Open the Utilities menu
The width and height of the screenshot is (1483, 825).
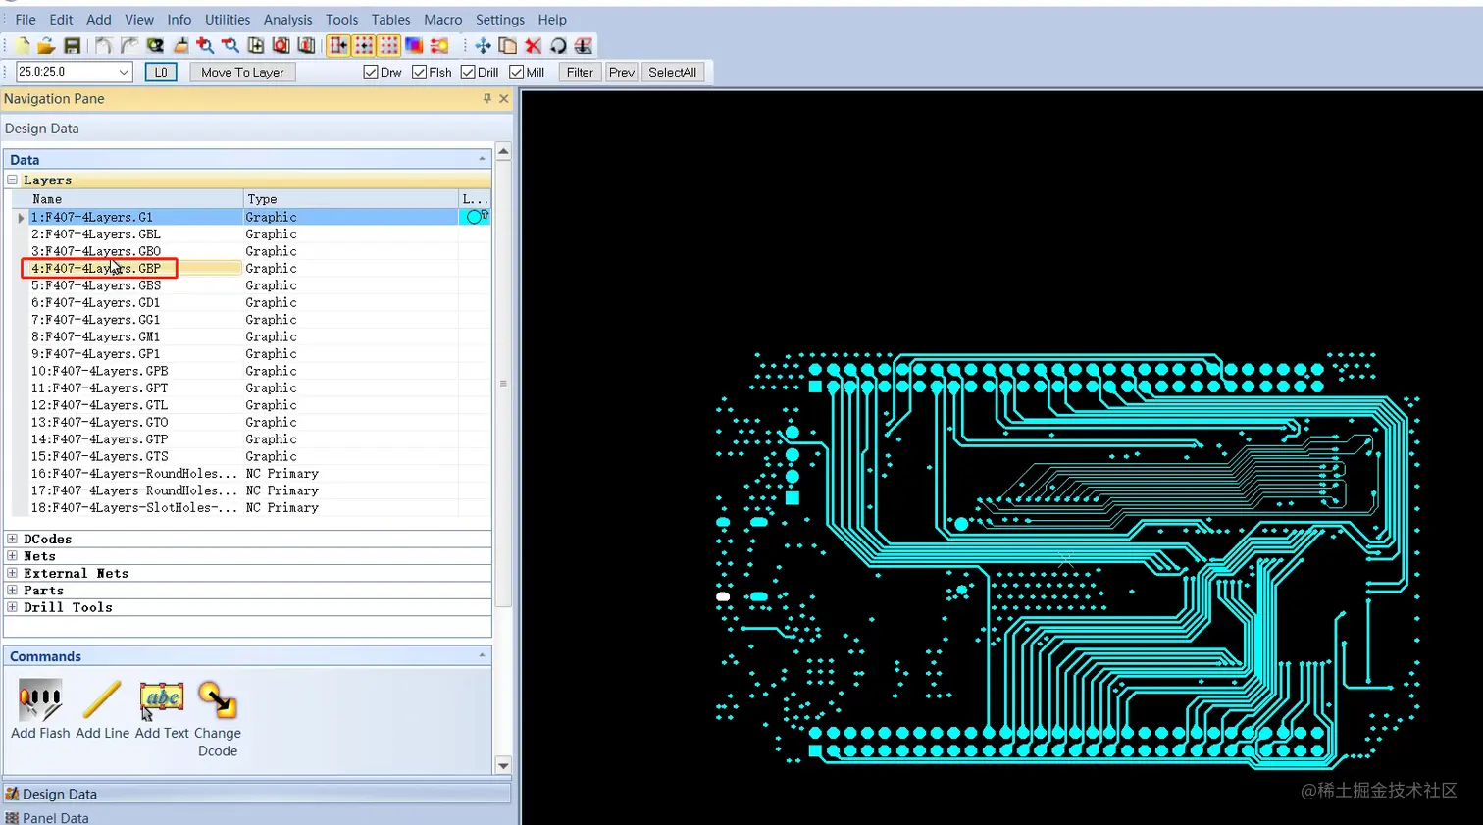pyautogui.click(x=228, y=20)
